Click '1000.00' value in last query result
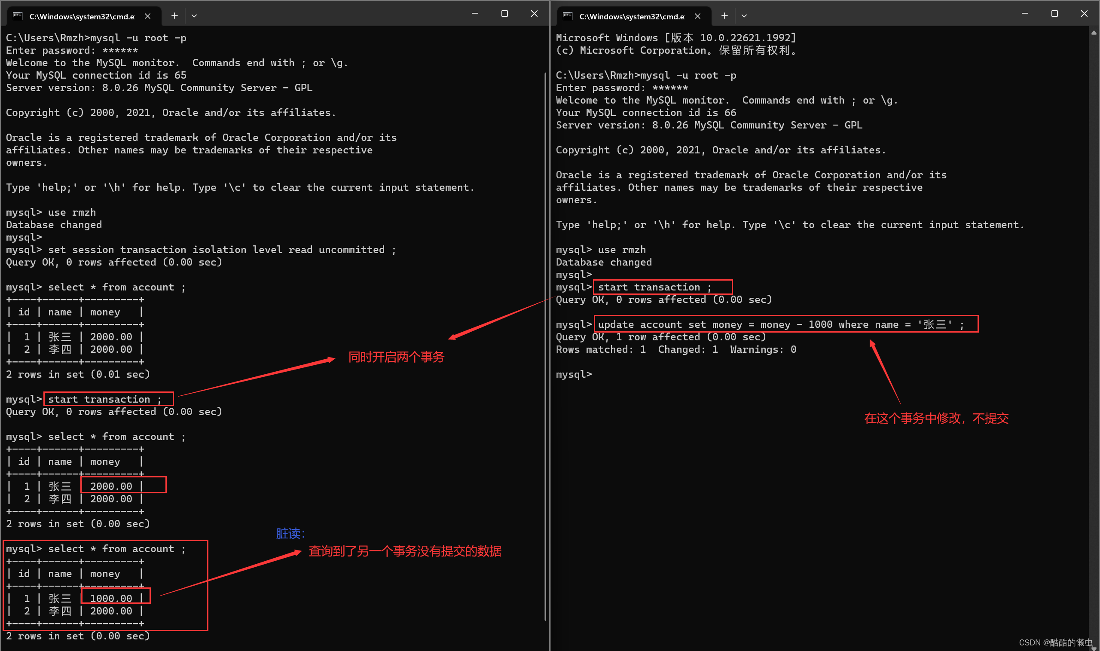This screenshot has height=651, width=1100. point(111,598)
